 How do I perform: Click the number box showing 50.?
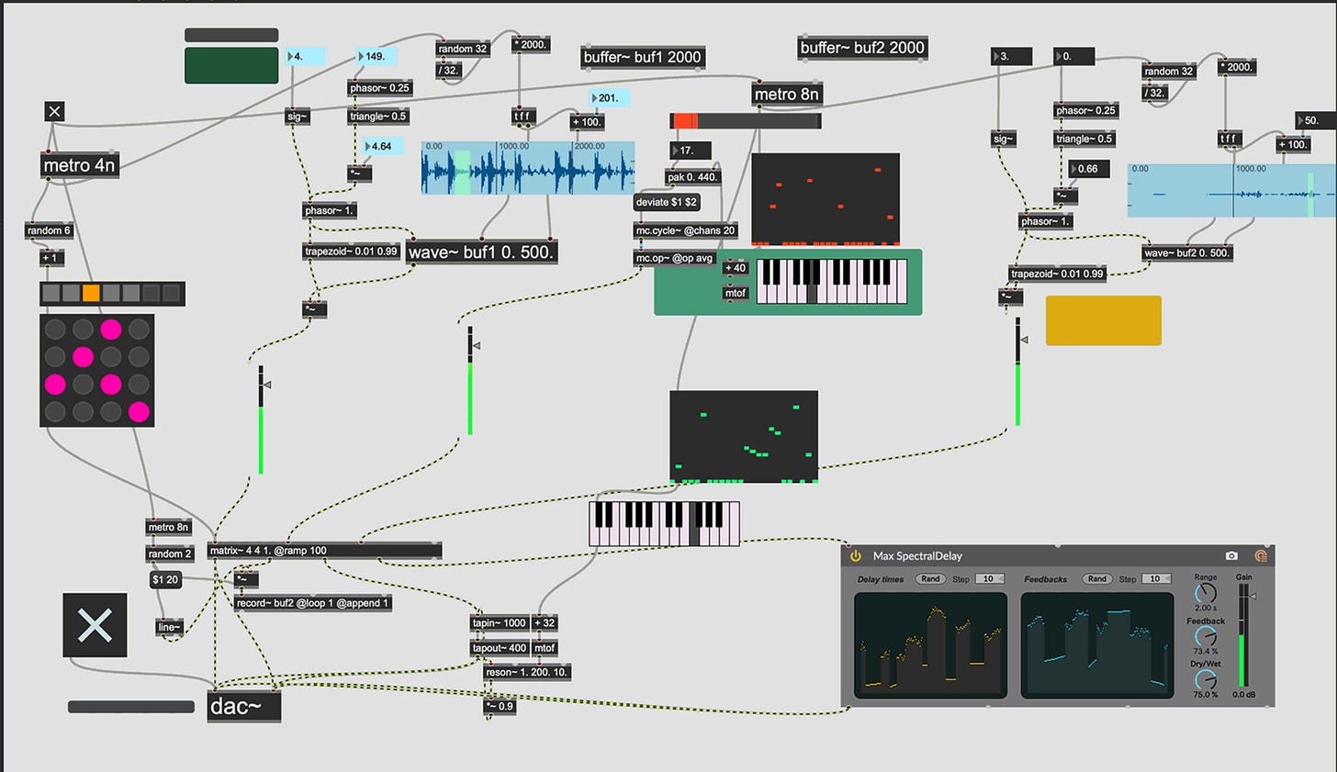click(x=1315, y=120)
